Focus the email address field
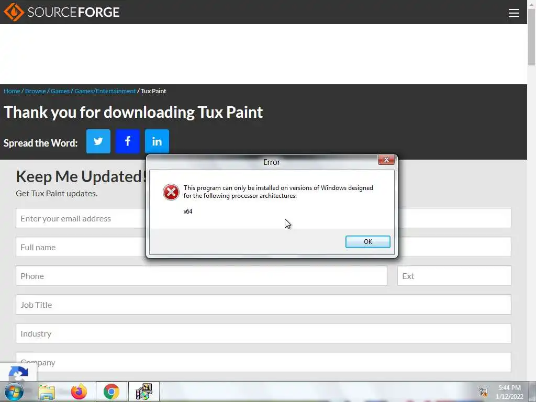The image size is (536, 402). coord(264,218)
